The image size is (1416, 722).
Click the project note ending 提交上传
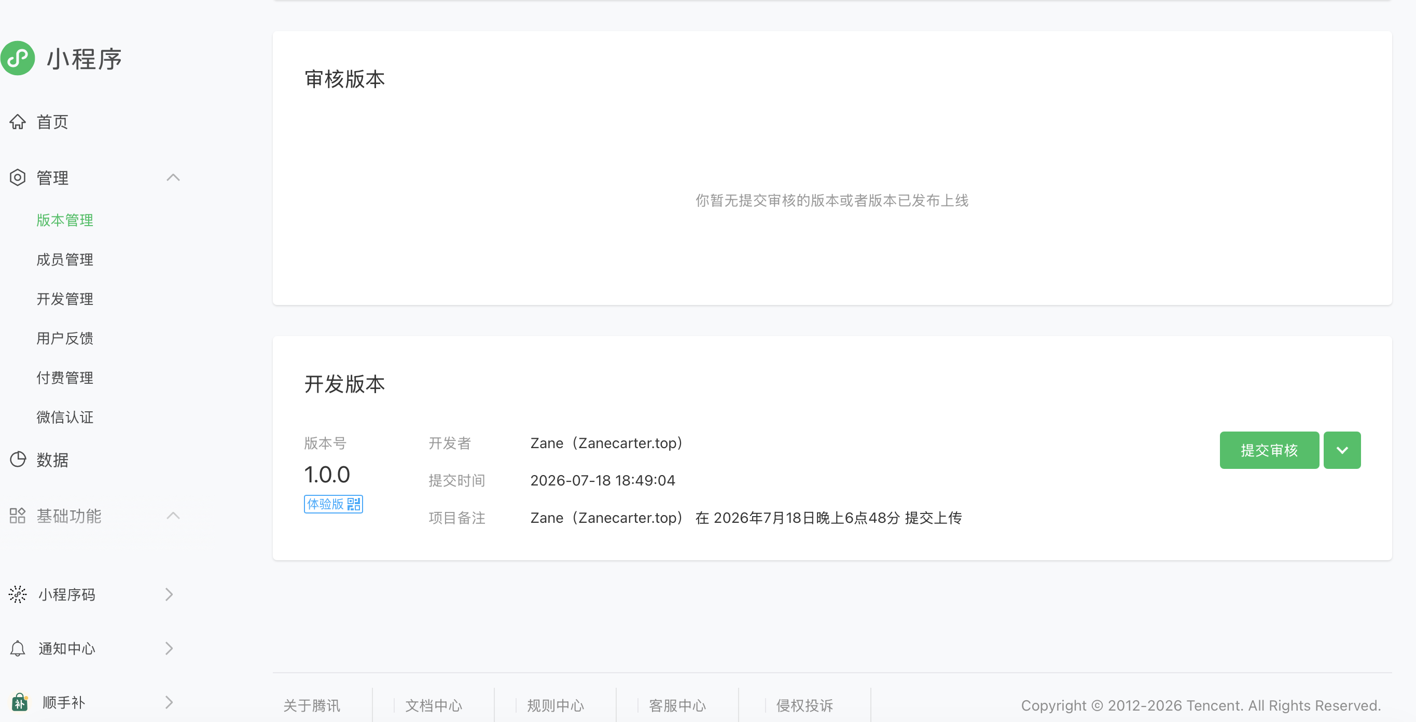point(746,518)
